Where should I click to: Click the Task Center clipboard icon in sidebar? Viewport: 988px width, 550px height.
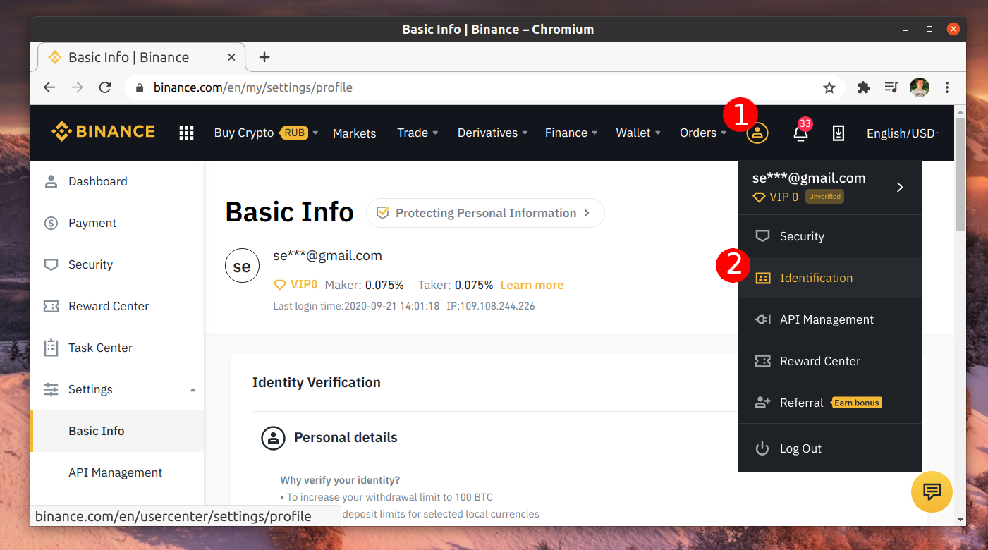pos(51,348)
